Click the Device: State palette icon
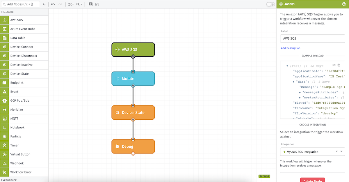Image resolution: width=349 pixels, height=182 pixels. [4, 74]
